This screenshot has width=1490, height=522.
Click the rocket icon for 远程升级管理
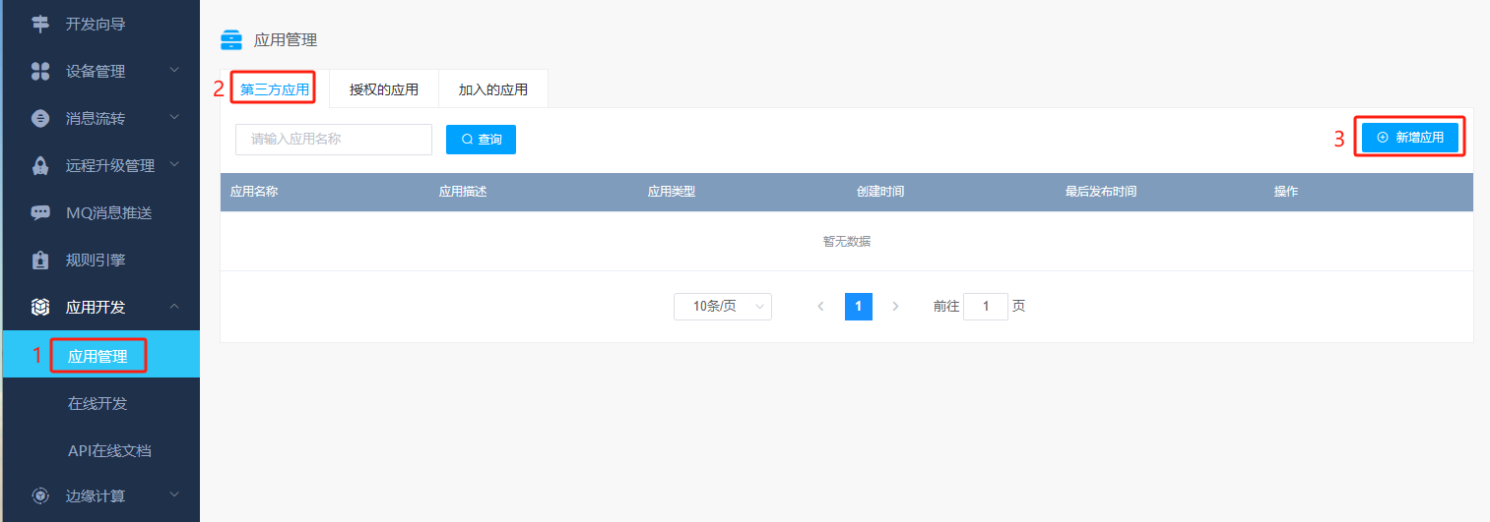pyautogui.click(x=40, y=165)
